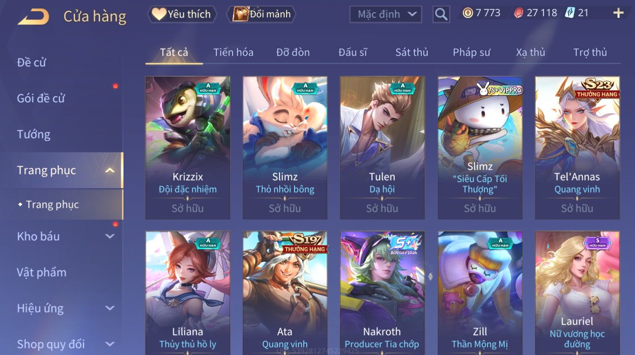Switch to the Sát thủ tab
This screenshot has width=635, height=355.
pos(411,52)
